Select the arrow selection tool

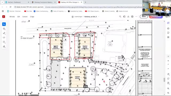click(x=4, y=24)
